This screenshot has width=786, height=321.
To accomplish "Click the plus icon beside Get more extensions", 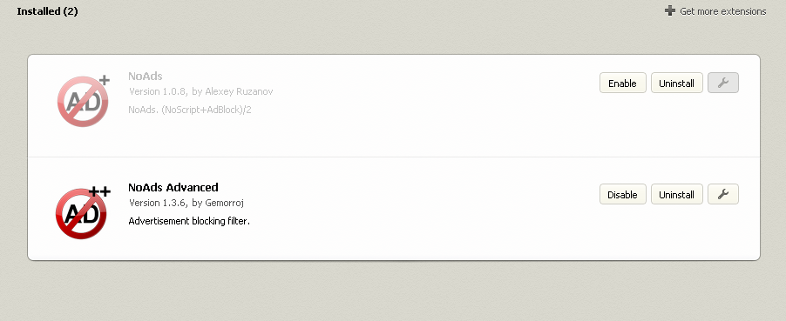I will pos(670,10).
